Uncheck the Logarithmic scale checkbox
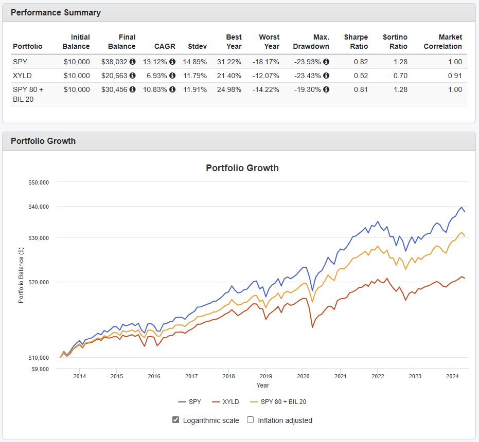This screenshot has width=479, height=442. point(175,420)
